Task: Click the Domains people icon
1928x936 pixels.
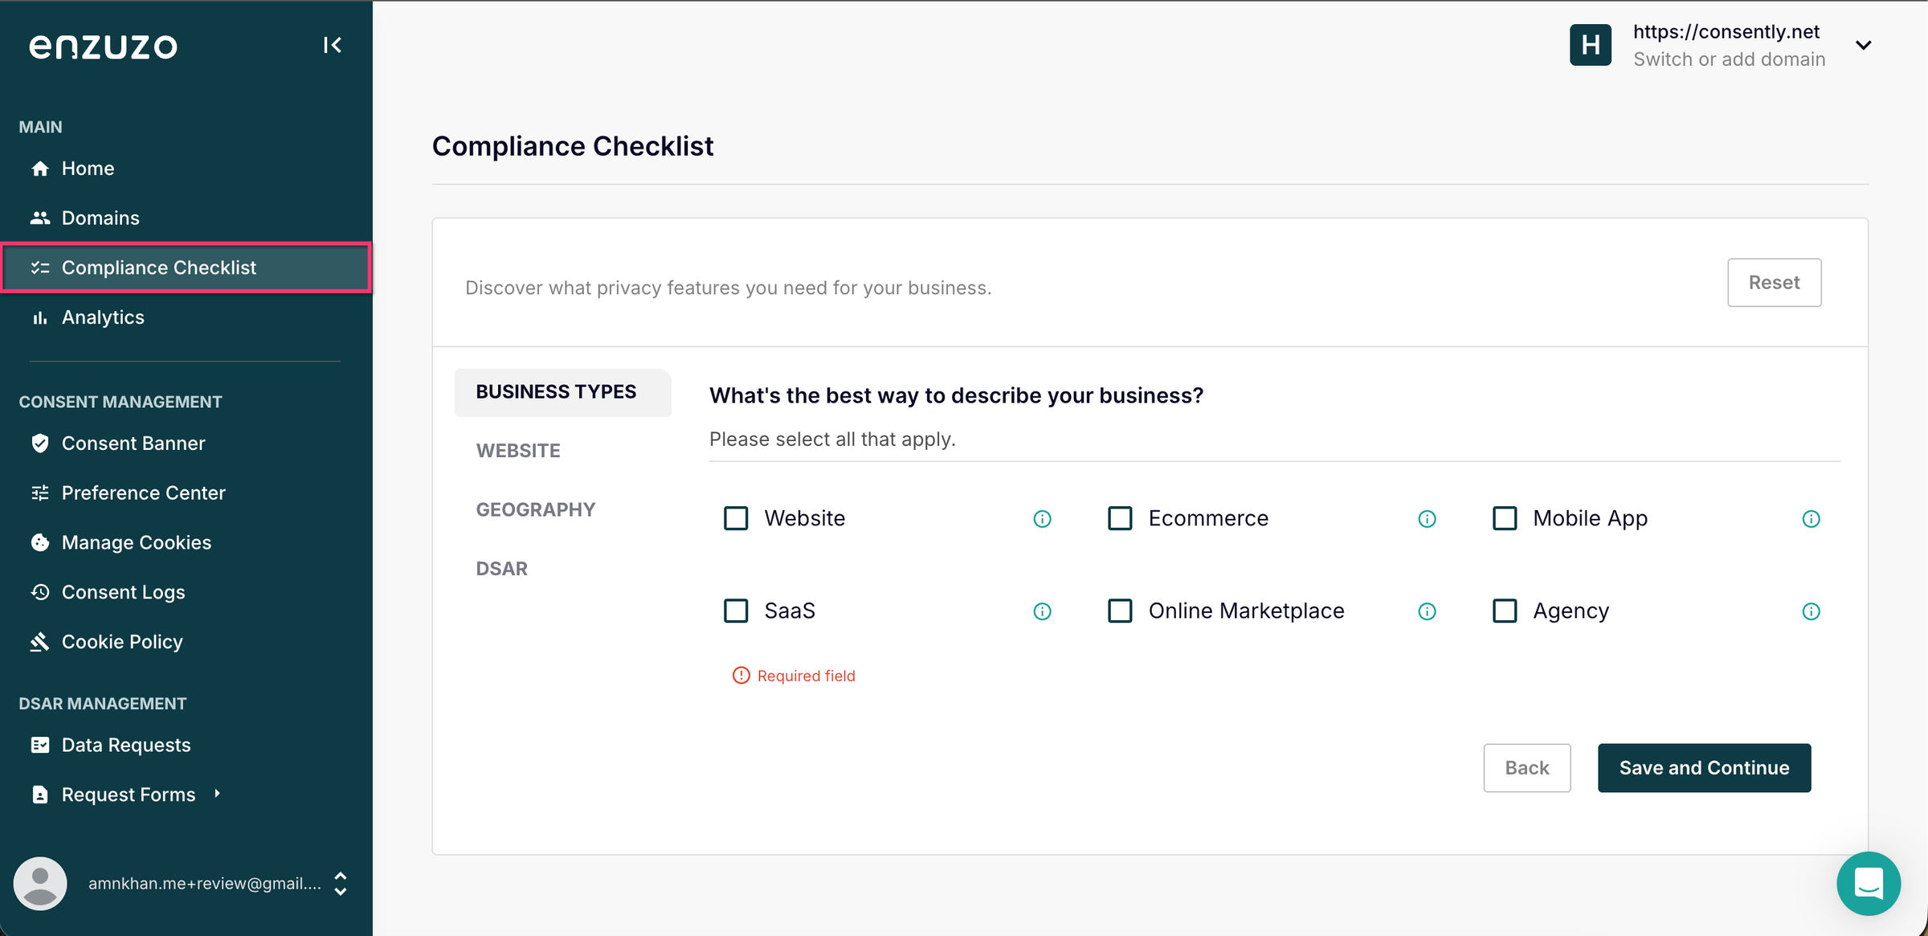Action: click(40, 218)
